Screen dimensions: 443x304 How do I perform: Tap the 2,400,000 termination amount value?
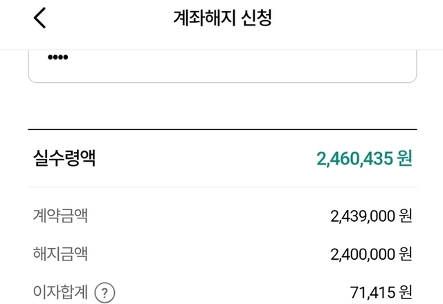(363, 254)
